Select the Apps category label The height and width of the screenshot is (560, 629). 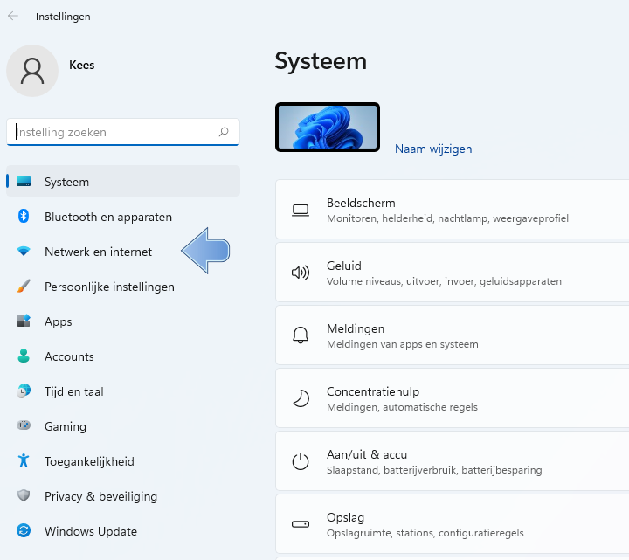[59, 322]
